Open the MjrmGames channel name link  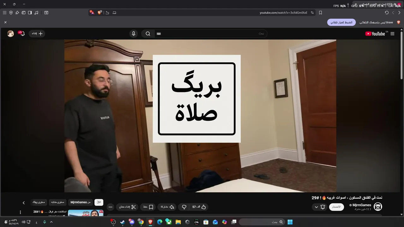coord(362,205)
